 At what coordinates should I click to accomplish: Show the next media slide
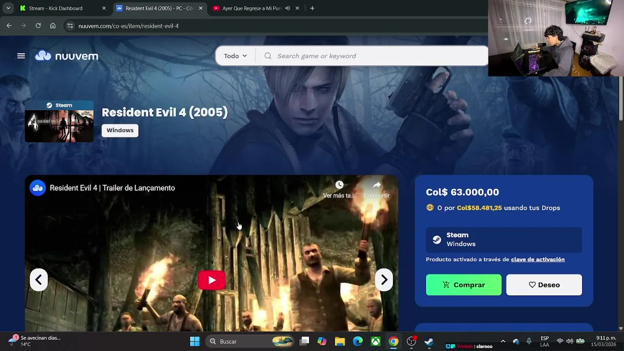(x=384, y=280)
